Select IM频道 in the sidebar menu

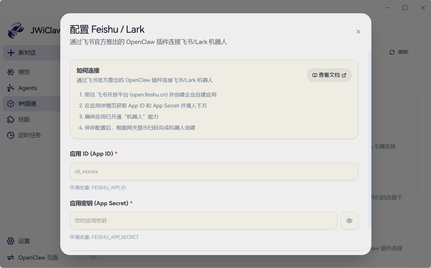point(28,104)
